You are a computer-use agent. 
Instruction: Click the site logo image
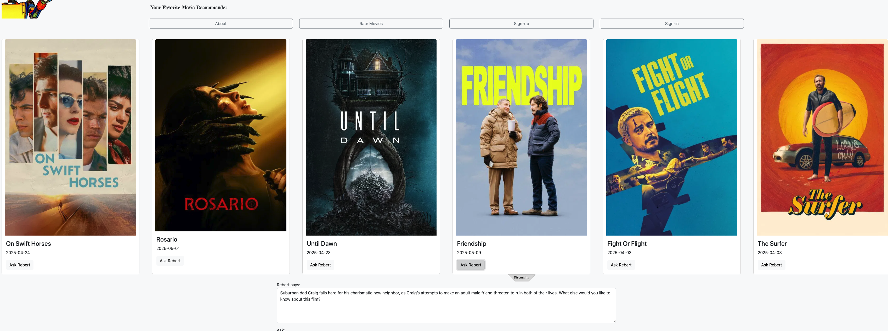coord(27,9)
